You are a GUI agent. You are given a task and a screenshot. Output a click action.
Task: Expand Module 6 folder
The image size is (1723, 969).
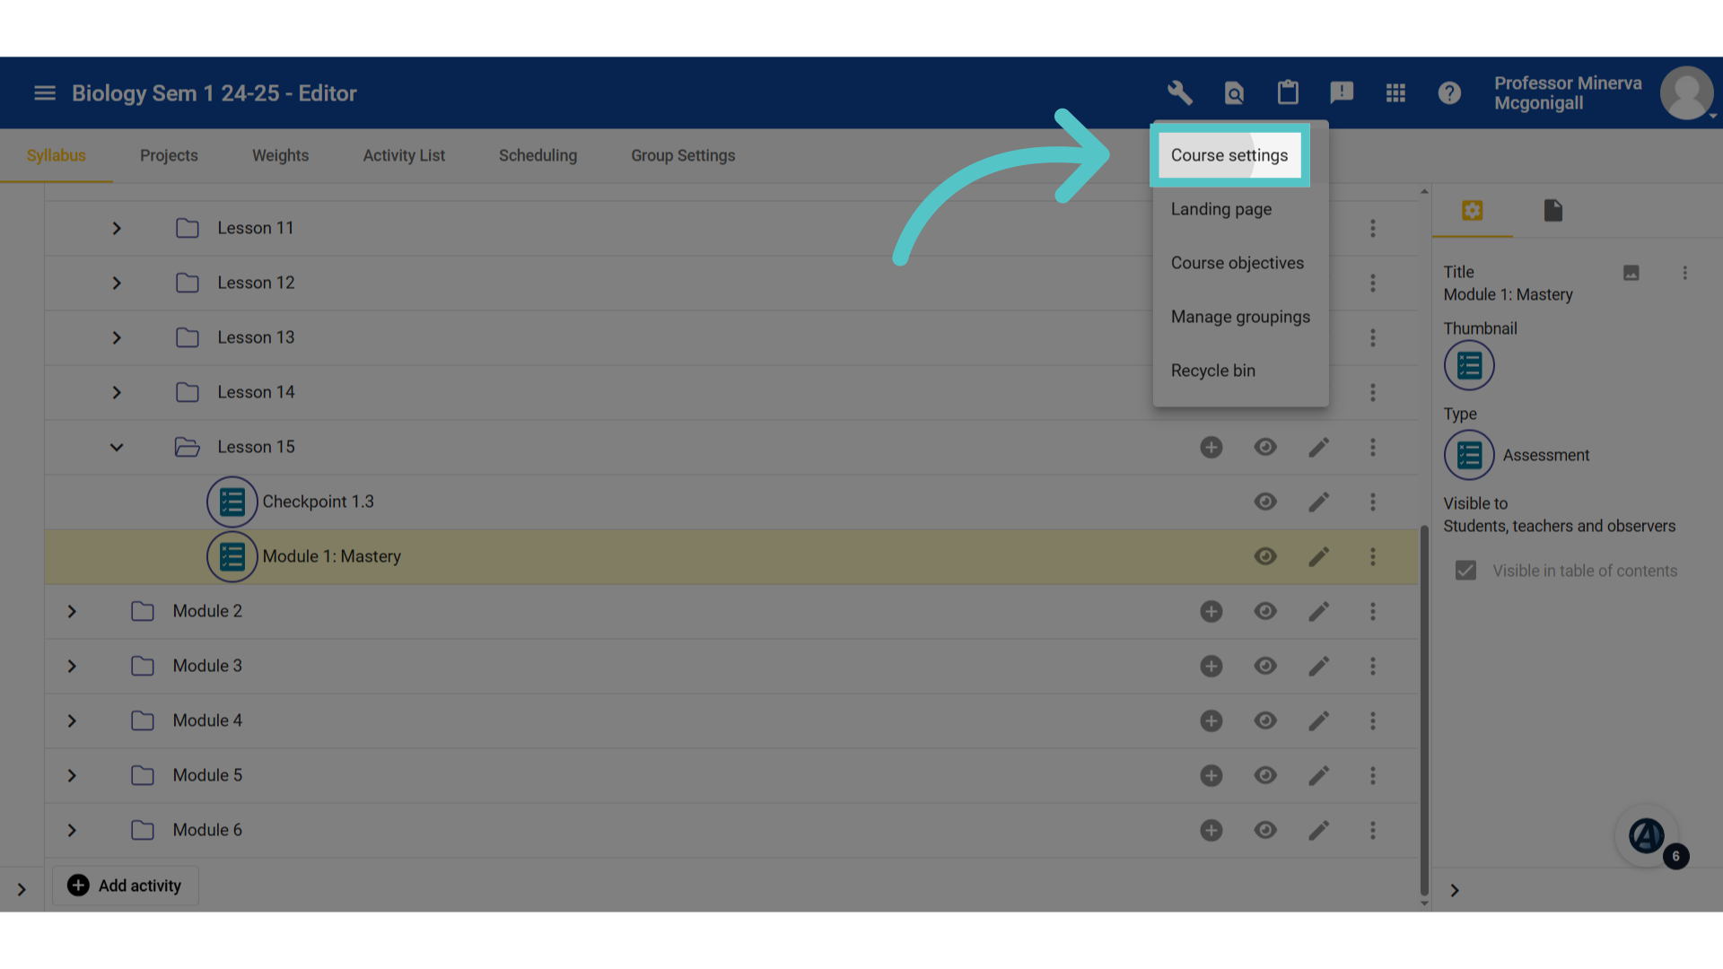coord(72,830)
